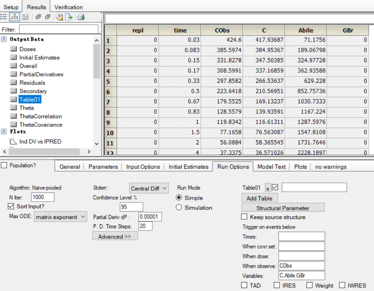Click the output tree vertical scrollbar
Viewport: 374px width, 291px height.
(x=97, y=92)
